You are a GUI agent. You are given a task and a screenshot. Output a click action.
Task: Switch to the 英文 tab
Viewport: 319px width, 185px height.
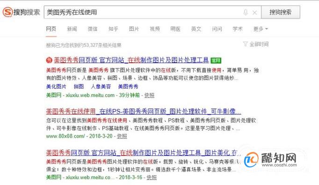coord(196,29)
